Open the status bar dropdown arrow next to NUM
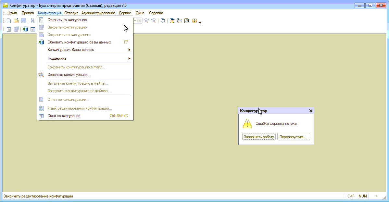Screen dimensions: 389x202 pyautogui.click(x=376, y=196)
